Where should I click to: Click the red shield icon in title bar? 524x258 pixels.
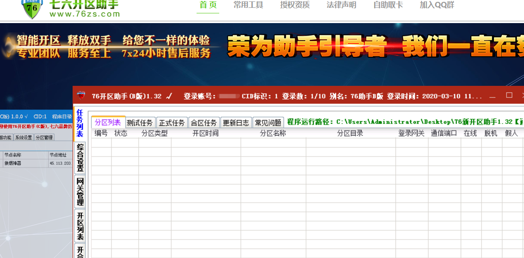point(81,96)
